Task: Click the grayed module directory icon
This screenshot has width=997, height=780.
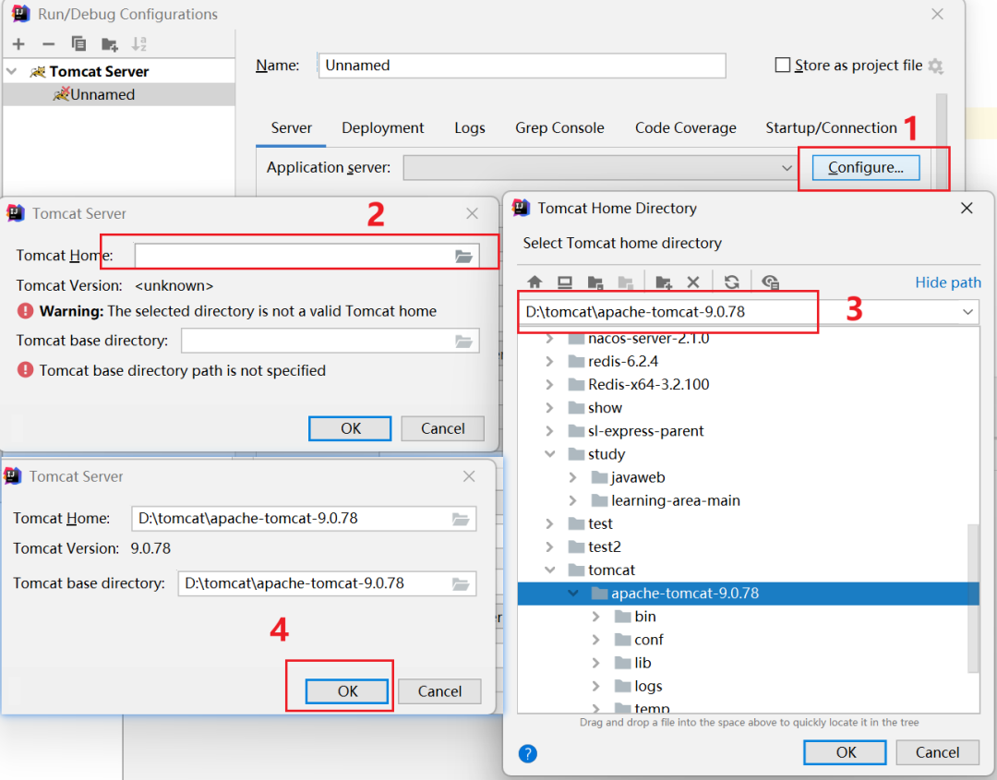Action: pyautogui.click(x=626, y=282)
